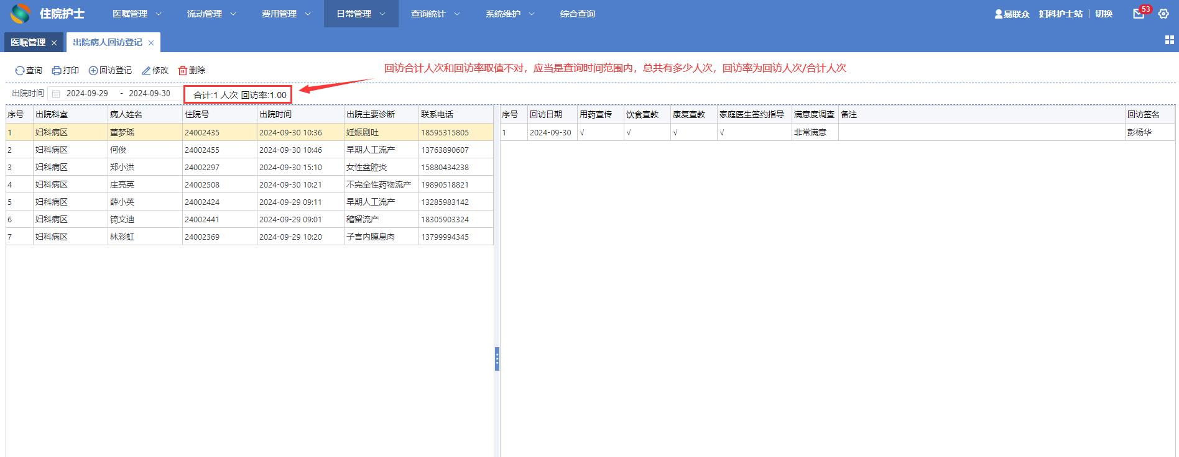
Task: Open the tab grid layout icon
Action: tap(1169, 40)
